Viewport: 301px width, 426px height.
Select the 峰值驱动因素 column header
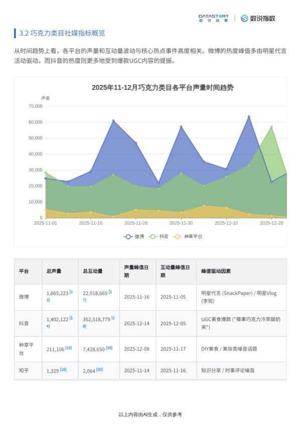coord(216,271)
